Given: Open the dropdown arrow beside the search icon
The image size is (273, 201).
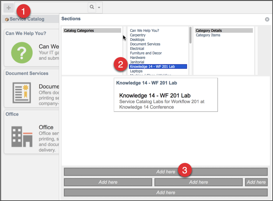Looking at the screenshot, I should (99, 8).
